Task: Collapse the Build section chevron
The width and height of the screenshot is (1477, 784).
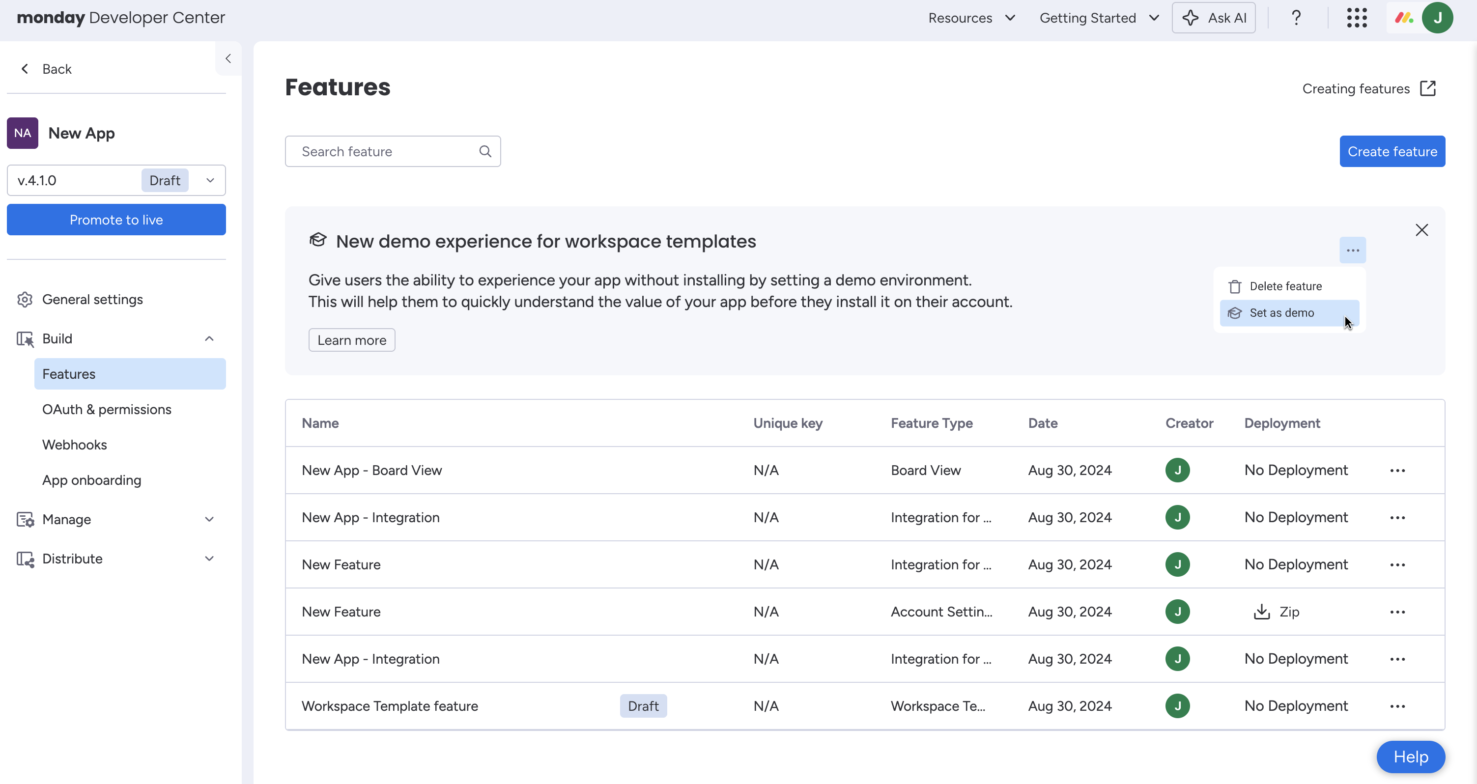Action: point(209,339)
